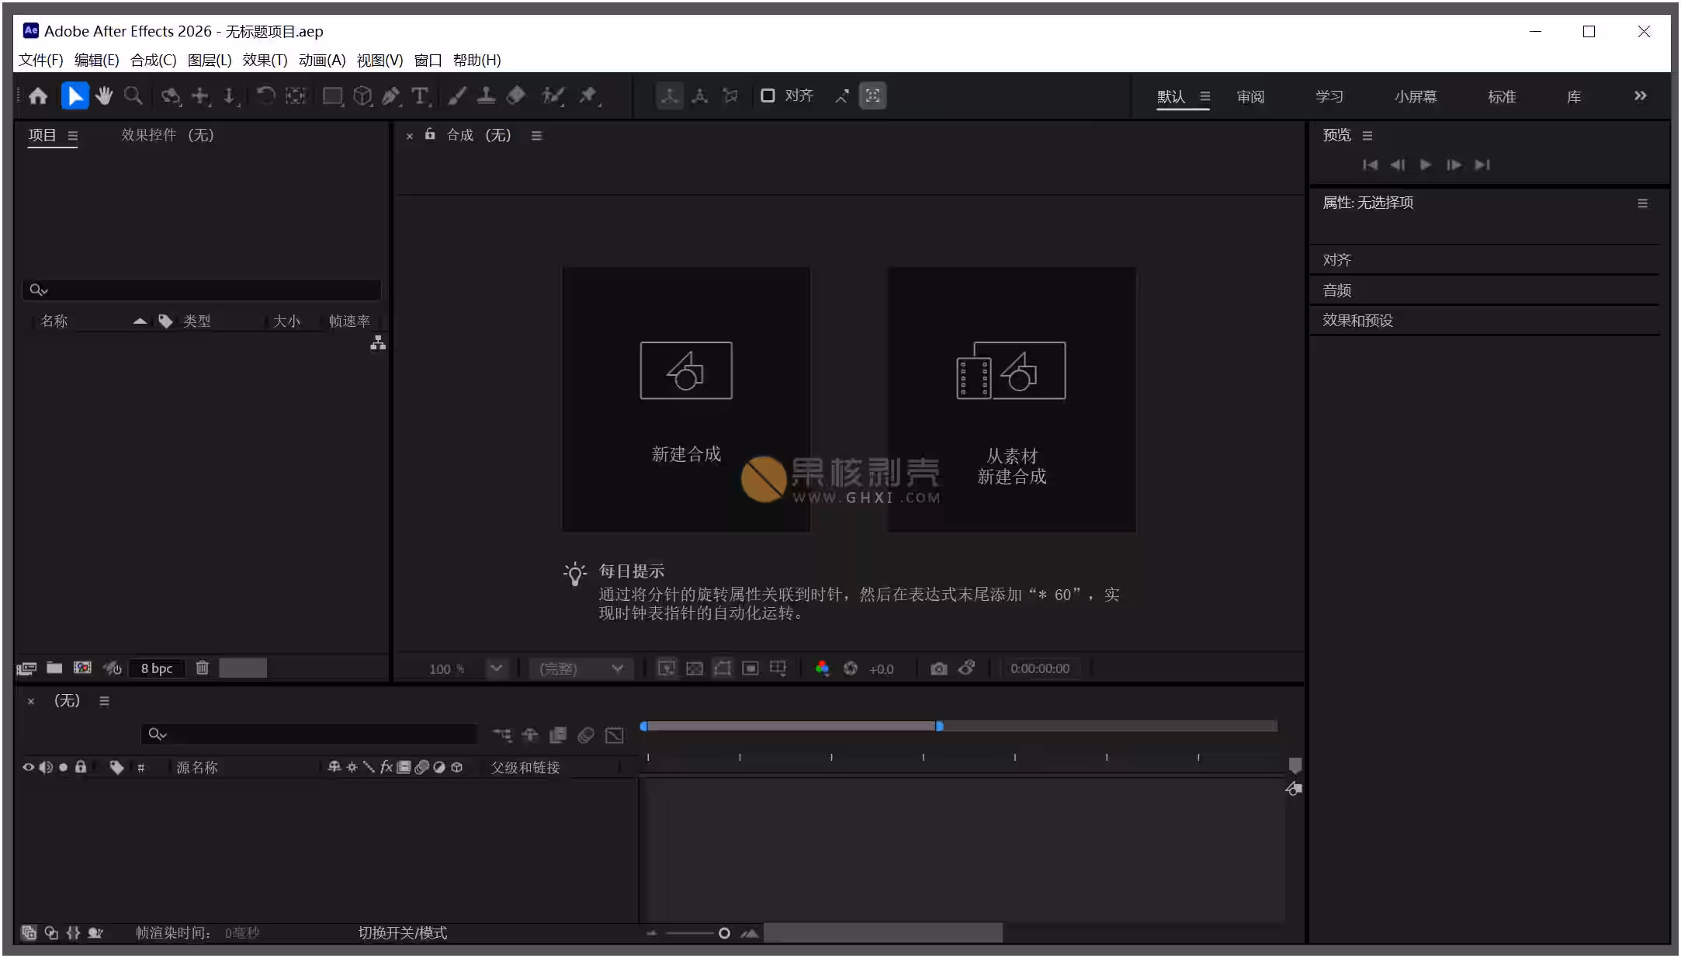Toggle the lock column in timeline header
Screen dimensions: 1681x958
[x=80, y=767]
